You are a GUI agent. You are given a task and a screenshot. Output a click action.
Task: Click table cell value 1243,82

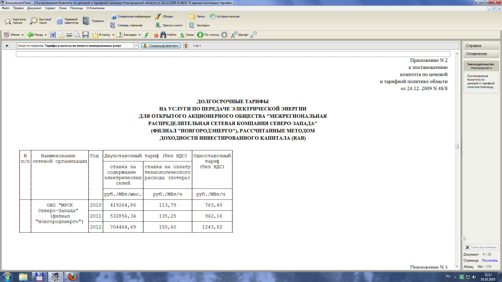pos(212,227)
